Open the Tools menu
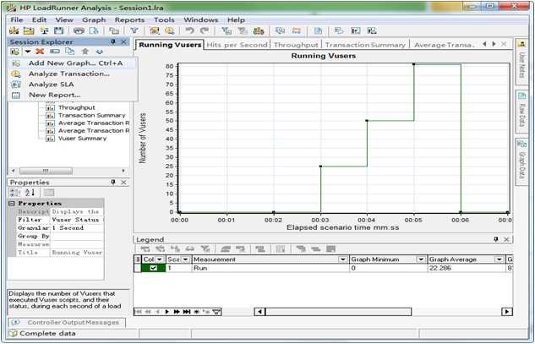Screen dimensions: 535x344 (164, 19)
